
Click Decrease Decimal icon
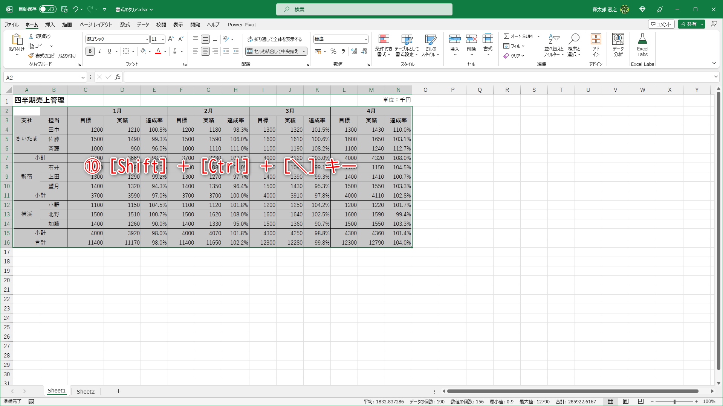pyautogui.click(x=364, y=51)
